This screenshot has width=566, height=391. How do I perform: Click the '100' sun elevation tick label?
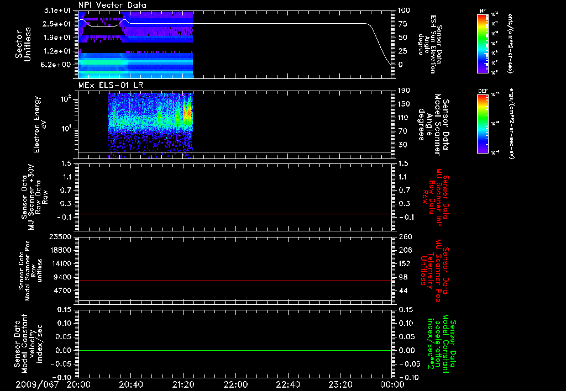(x=404, y=10)
